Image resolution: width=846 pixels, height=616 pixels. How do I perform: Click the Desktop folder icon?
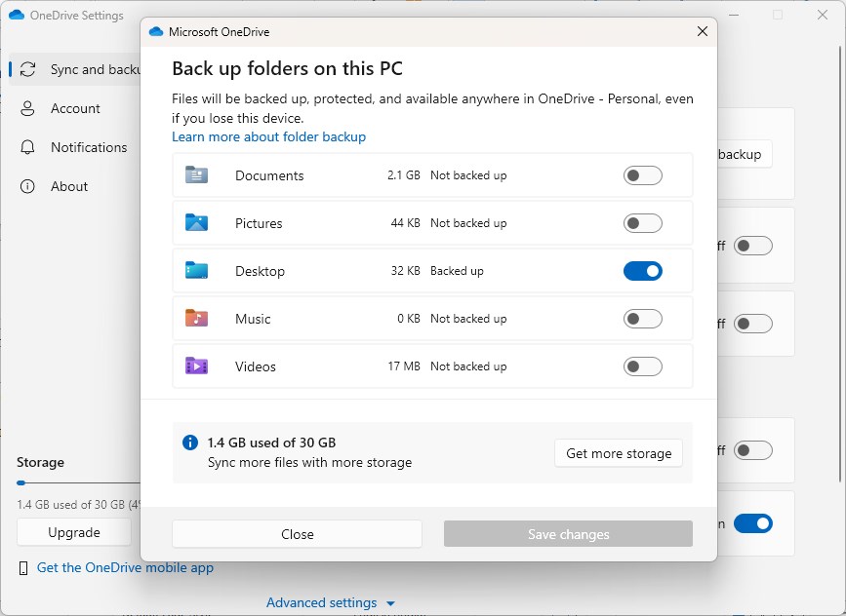196,271
